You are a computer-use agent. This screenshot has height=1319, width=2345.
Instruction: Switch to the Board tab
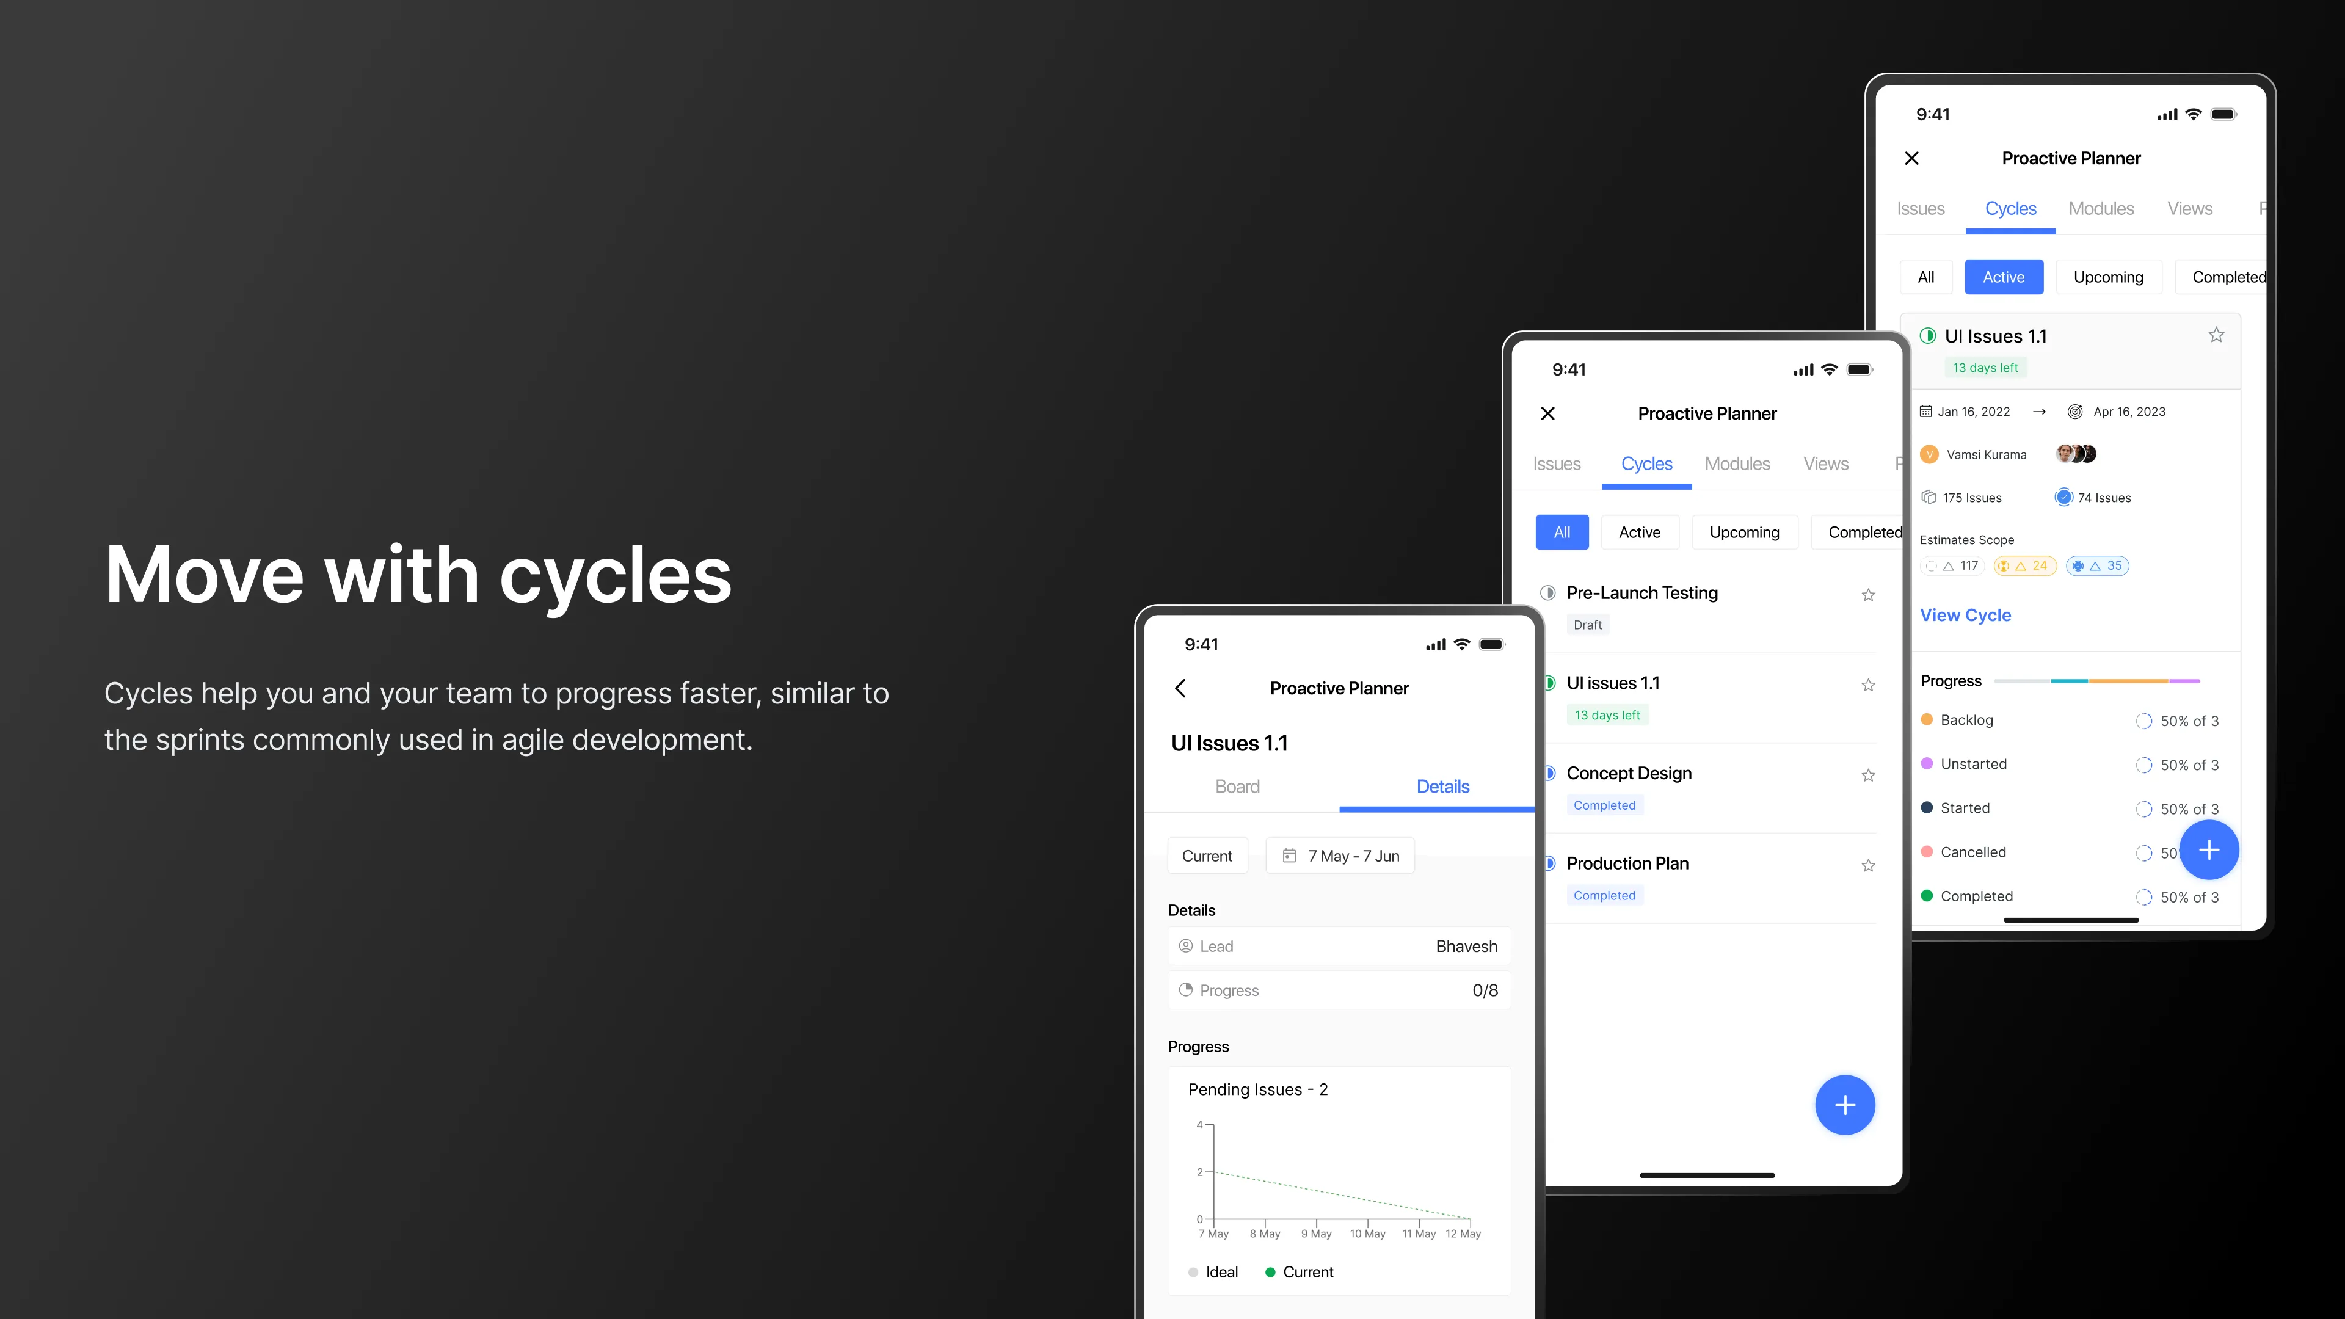click(x=1237, y=787)
